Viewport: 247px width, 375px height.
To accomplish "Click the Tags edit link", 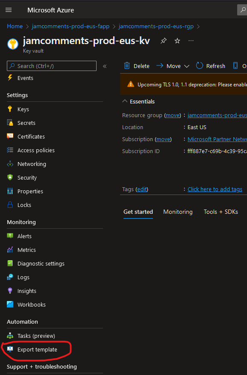I will click(142, 189).
